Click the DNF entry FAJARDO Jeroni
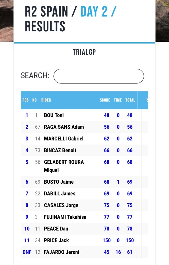169x265 pixels. click(x=62, y=252)
